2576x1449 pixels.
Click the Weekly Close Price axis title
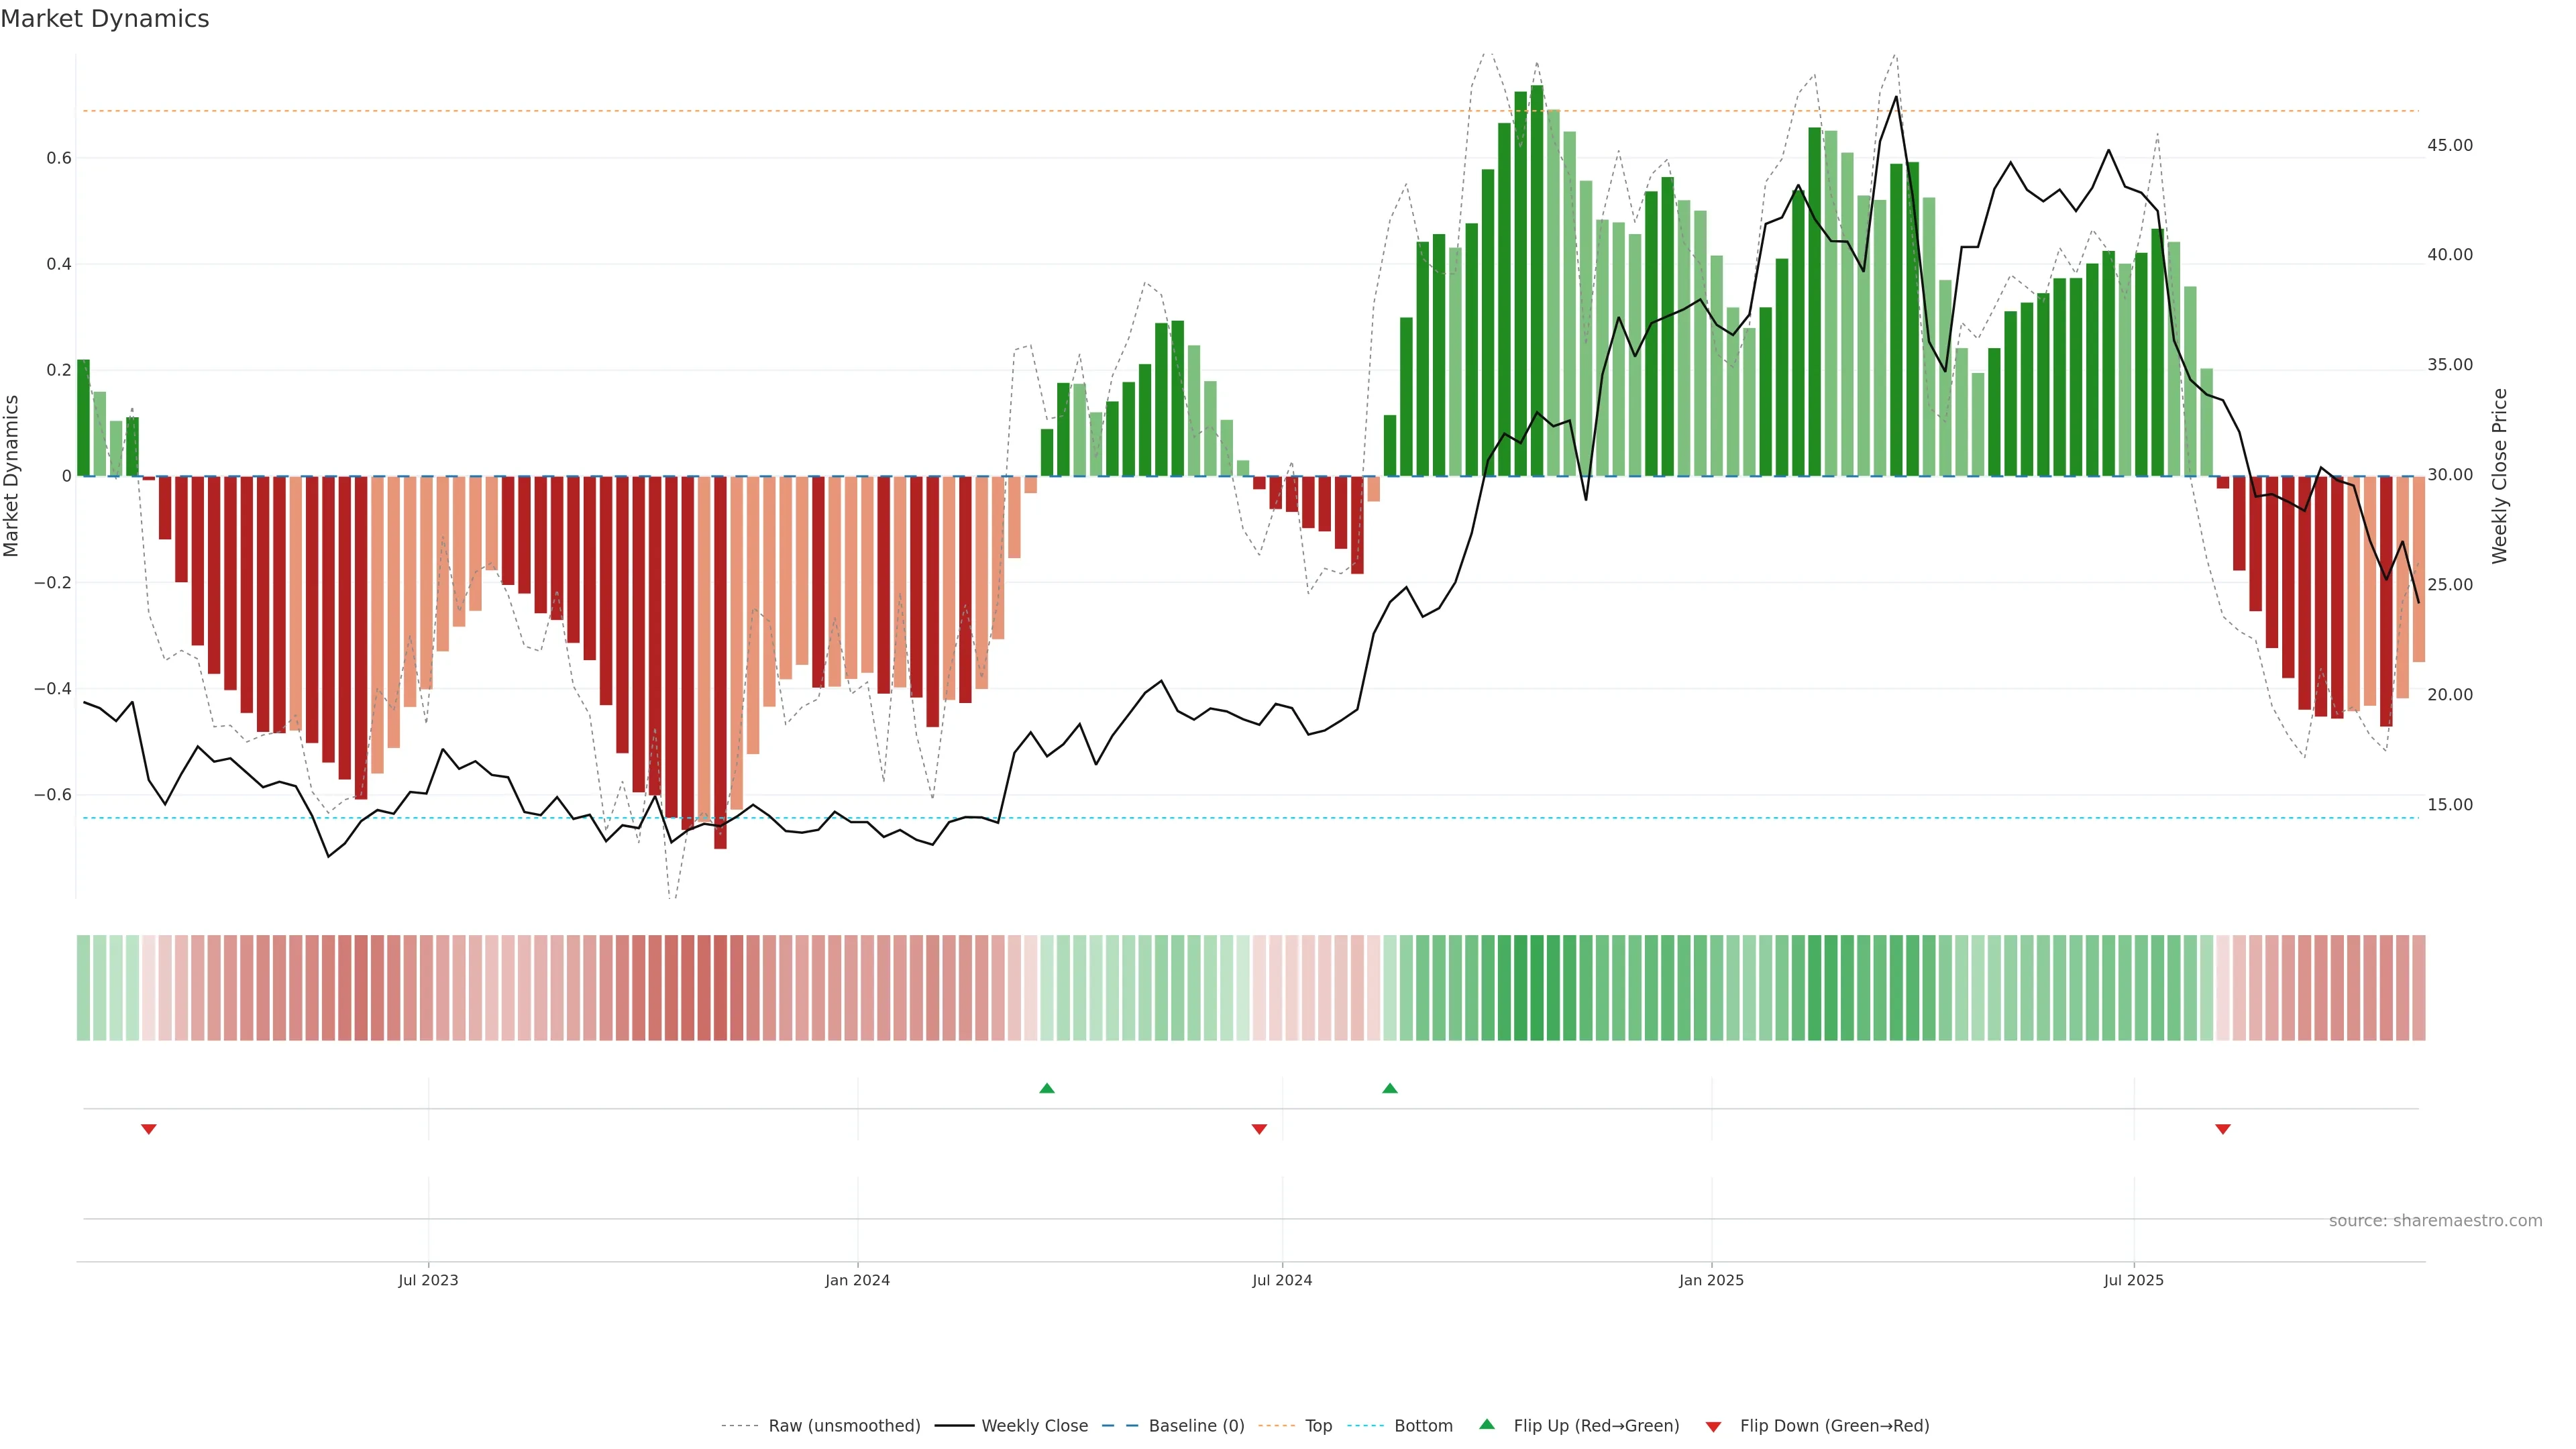2500,476
